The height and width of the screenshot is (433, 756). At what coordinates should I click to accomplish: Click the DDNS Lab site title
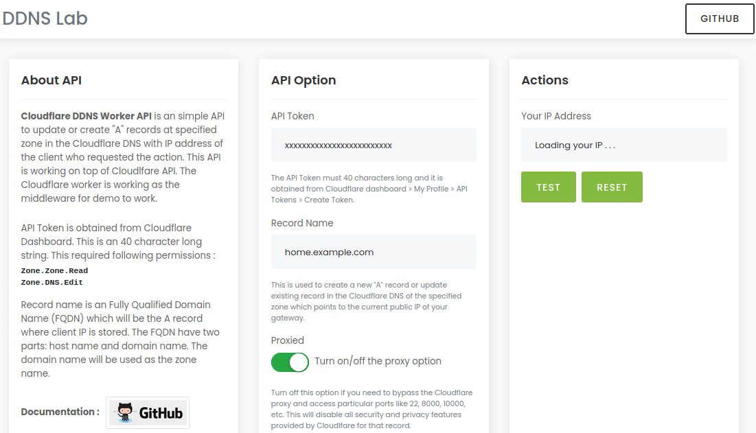[x=45, y=19]
